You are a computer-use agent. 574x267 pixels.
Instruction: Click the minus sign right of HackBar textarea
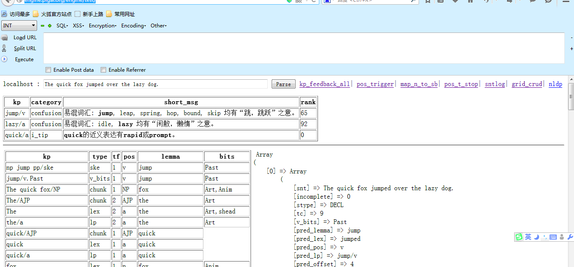(571, 38)
